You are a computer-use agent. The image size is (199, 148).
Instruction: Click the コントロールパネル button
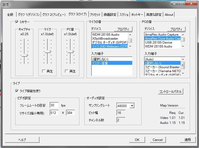pos(170,92)
